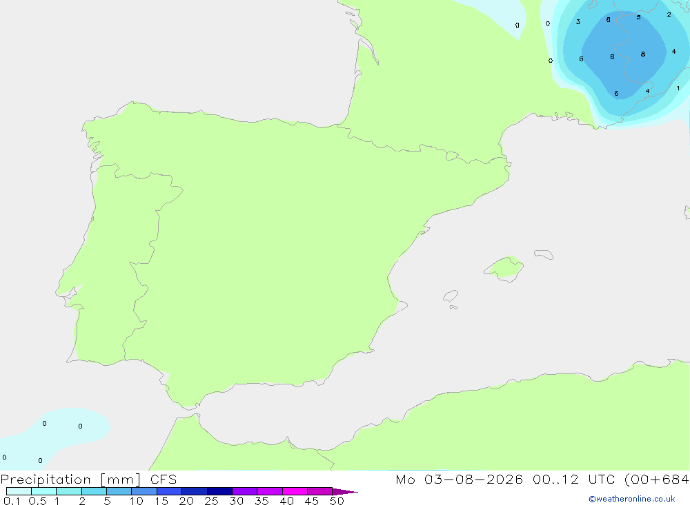This screenshot has width=690, height=505.
Task: Click the dark navy 25–30 mm swatch
Action: [219, 491]
